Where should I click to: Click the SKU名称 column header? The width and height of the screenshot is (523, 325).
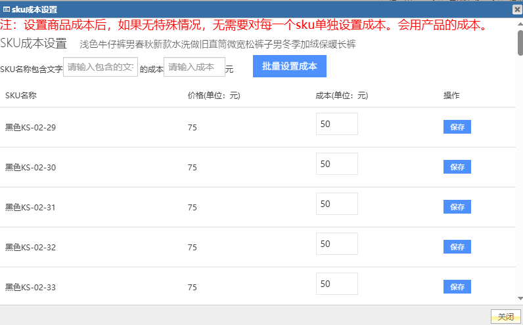pyautogui.click(x=21, y=96)
